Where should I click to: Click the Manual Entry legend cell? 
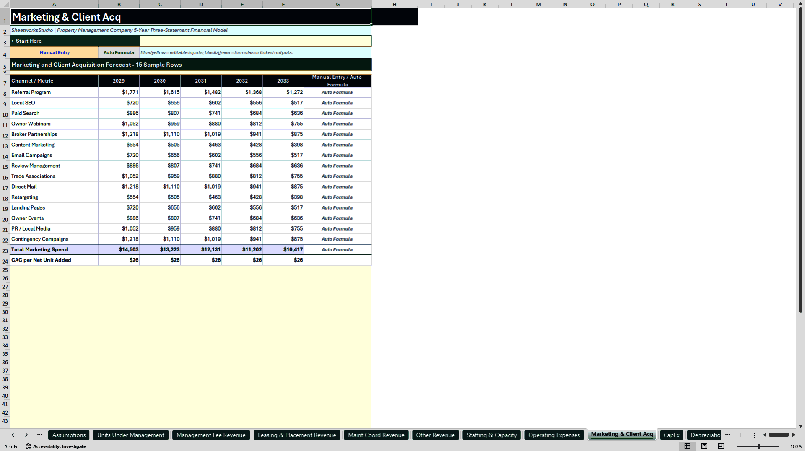coord(54,52)
